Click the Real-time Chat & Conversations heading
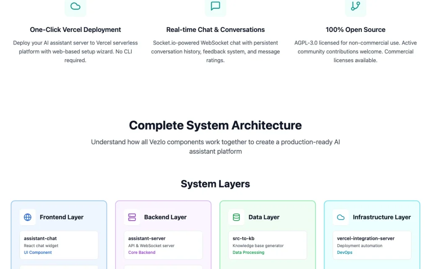This screenshot has height=269, width=431. (x=215, y=30)
